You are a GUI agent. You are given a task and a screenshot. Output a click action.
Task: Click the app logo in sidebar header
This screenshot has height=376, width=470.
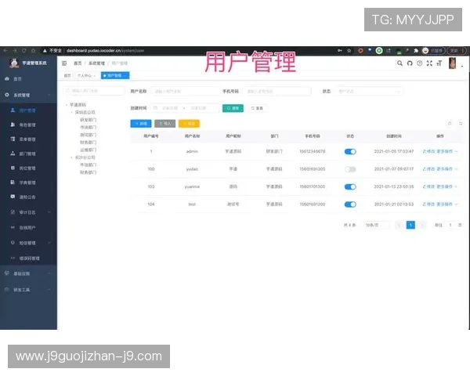pos(14,63)
